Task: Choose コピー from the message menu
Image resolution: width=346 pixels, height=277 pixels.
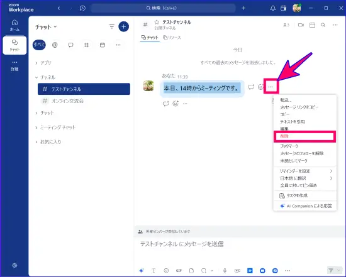Action: 305,114
